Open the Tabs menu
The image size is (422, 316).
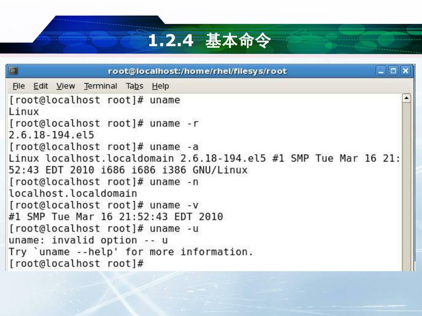(x=134, y=86)
